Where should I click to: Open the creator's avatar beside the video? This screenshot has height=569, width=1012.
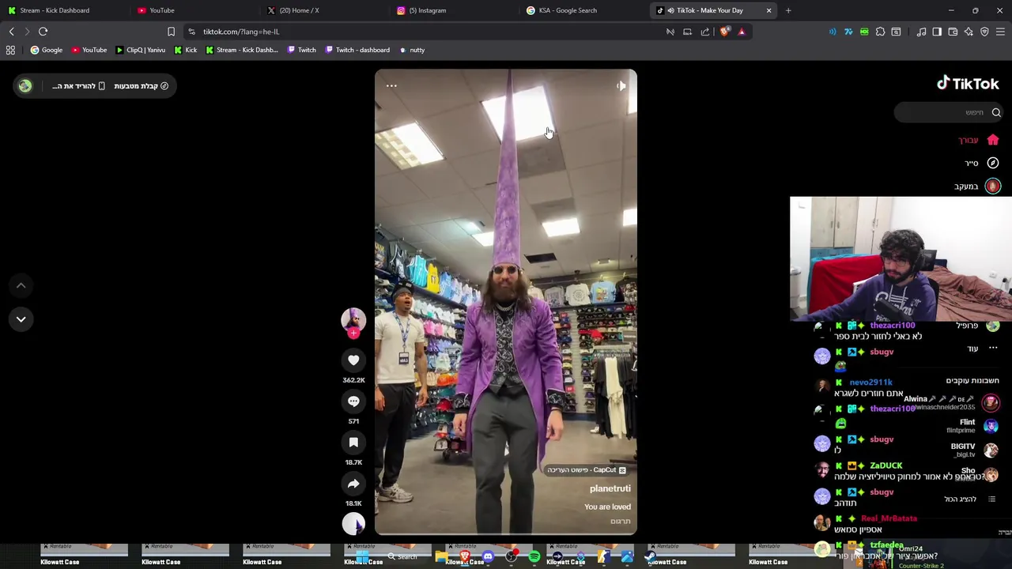pyautogui.click(x=353, y=318)
